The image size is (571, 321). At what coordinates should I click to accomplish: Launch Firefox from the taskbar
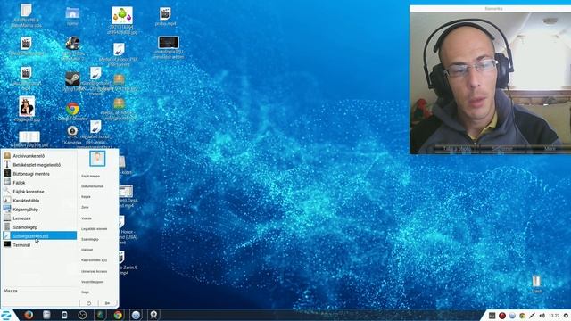pyautogui.click(x=29, y=315)
